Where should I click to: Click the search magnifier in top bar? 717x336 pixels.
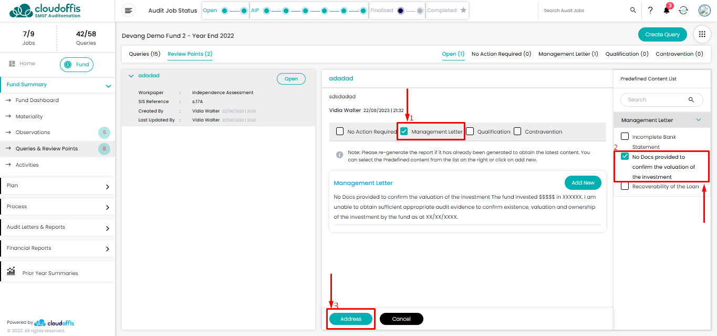(633, 11)
